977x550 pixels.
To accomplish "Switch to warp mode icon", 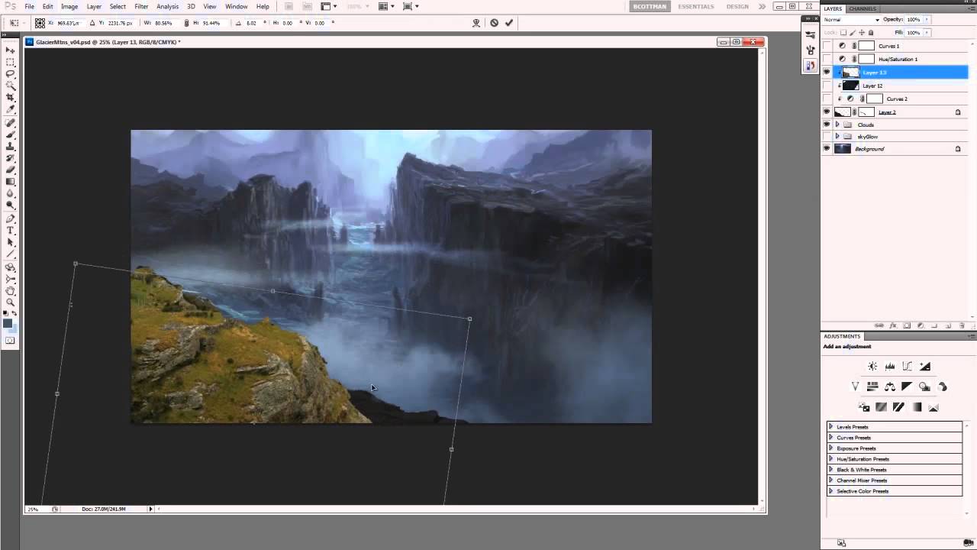I will (x=476, y=23).
